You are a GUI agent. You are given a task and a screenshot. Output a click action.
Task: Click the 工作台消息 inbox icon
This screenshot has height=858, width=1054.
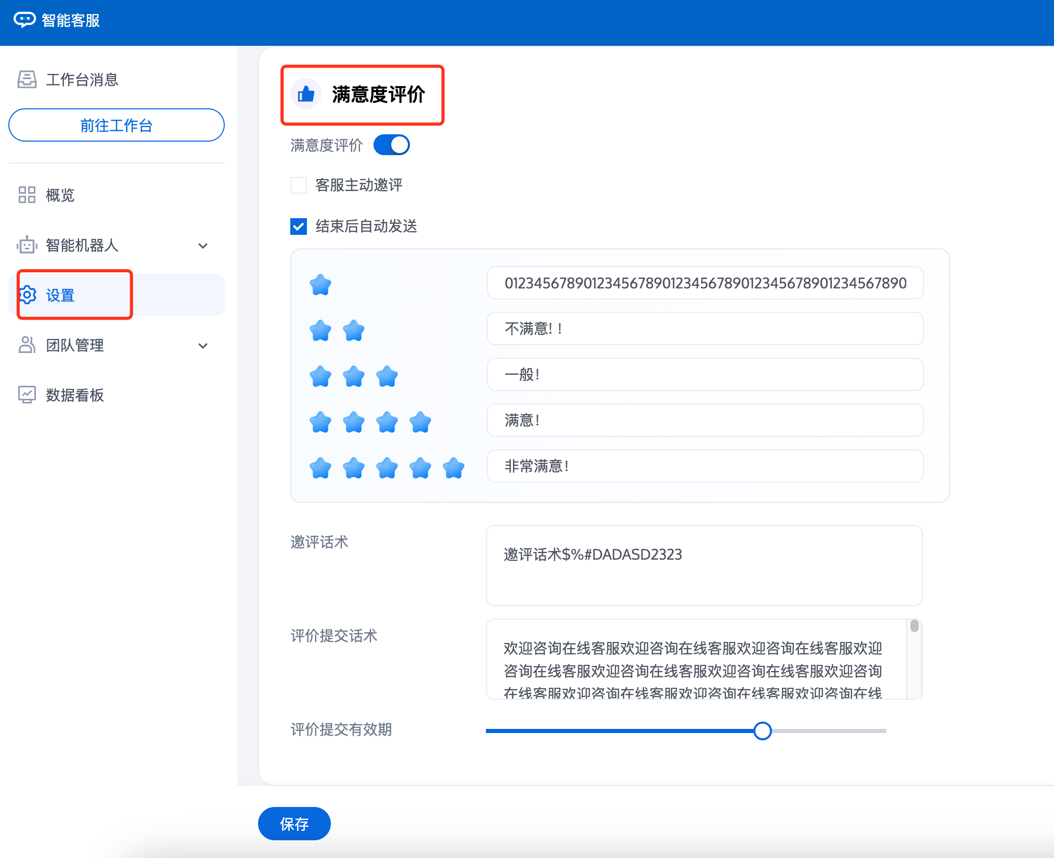[x=27, y=80]
